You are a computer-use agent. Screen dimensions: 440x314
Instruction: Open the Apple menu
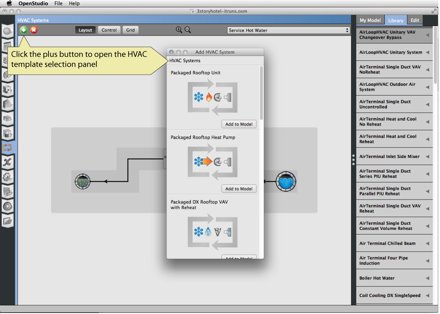9,3
